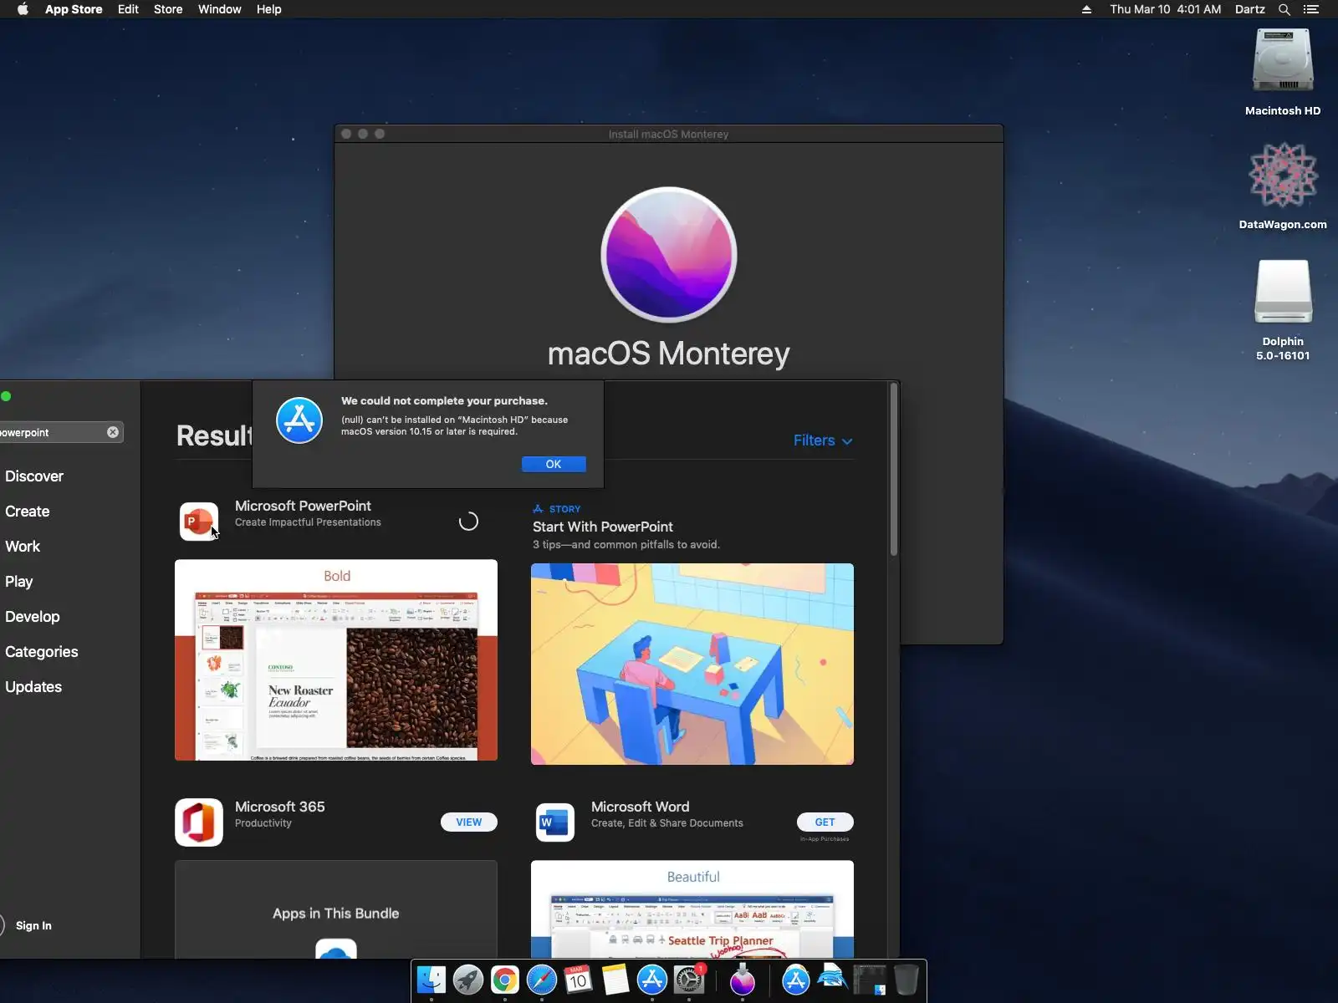
Task: Select the Macintosh HD desktop drive
Action: click(x=1283, y=74)
